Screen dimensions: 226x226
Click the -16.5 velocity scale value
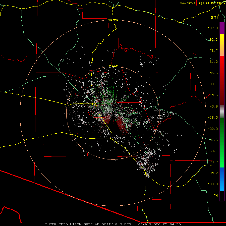(213, 118)
